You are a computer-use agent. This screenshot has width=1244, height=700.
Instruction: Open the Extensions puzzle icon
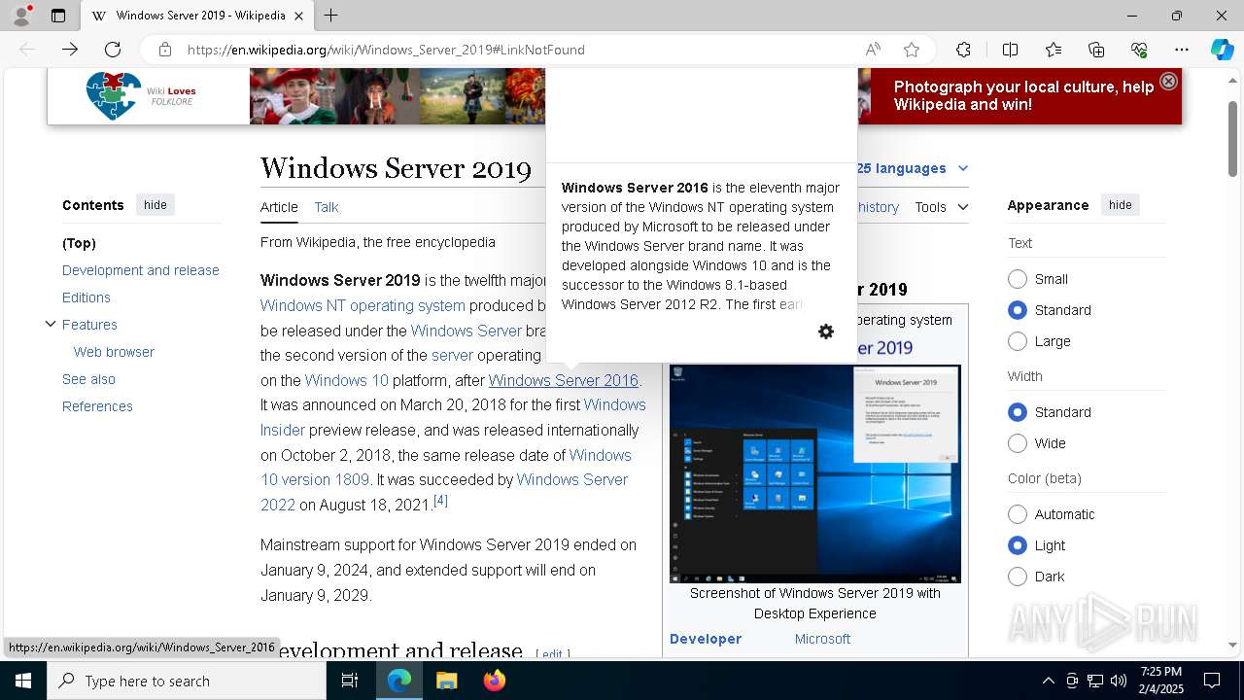tap(963, 50)
